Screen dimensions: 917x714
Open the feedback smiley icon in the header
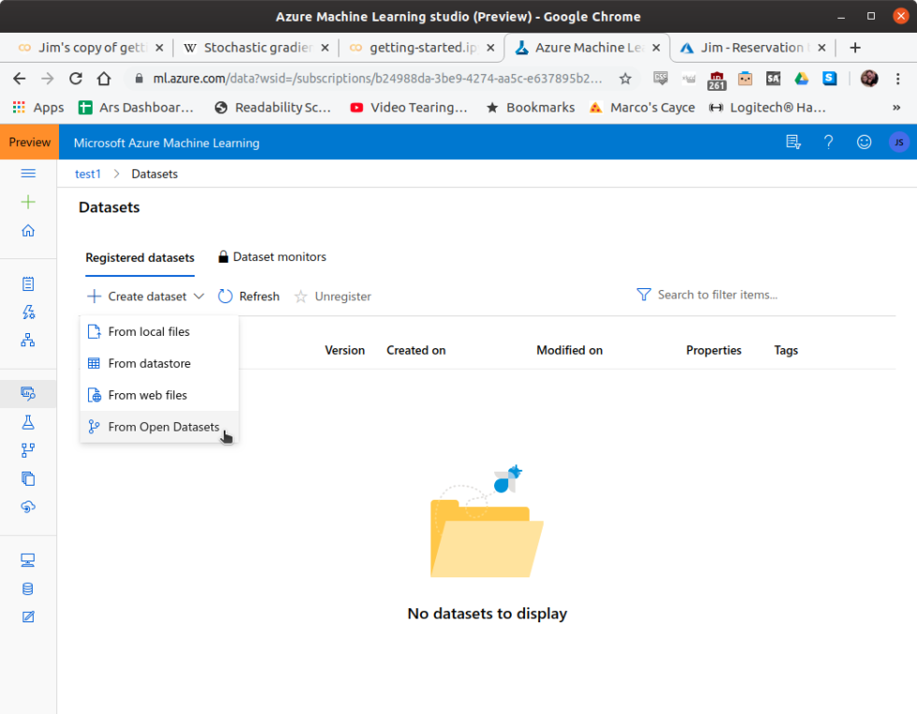click(x=864, y=142)
